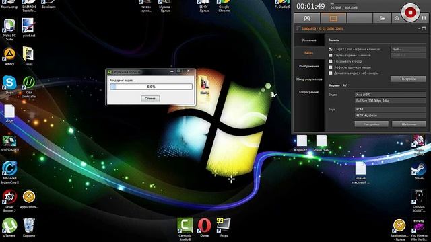Image resolution: width=431 pixels, height=242 pixels.
Task: Open paint.net desktop icon
Action: [x=28, y=28]
